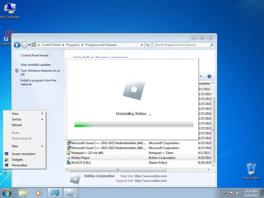Click the Programs breadcrumb
Viewport: 264px width, 198px height.
73,45
